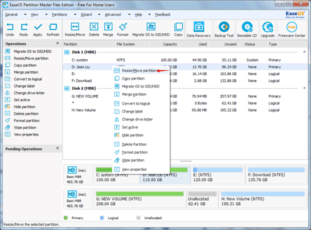This screenshot has height=230, width=311.
Task: Choose Wipe partition in Operations panel
Action: point(21,128)
